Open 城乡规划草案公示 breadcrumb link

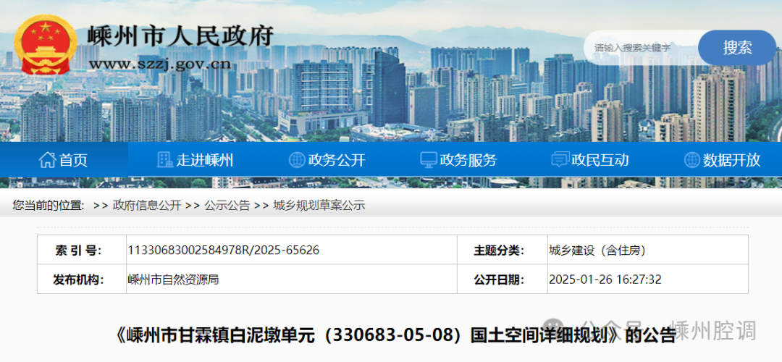[319, 206]
